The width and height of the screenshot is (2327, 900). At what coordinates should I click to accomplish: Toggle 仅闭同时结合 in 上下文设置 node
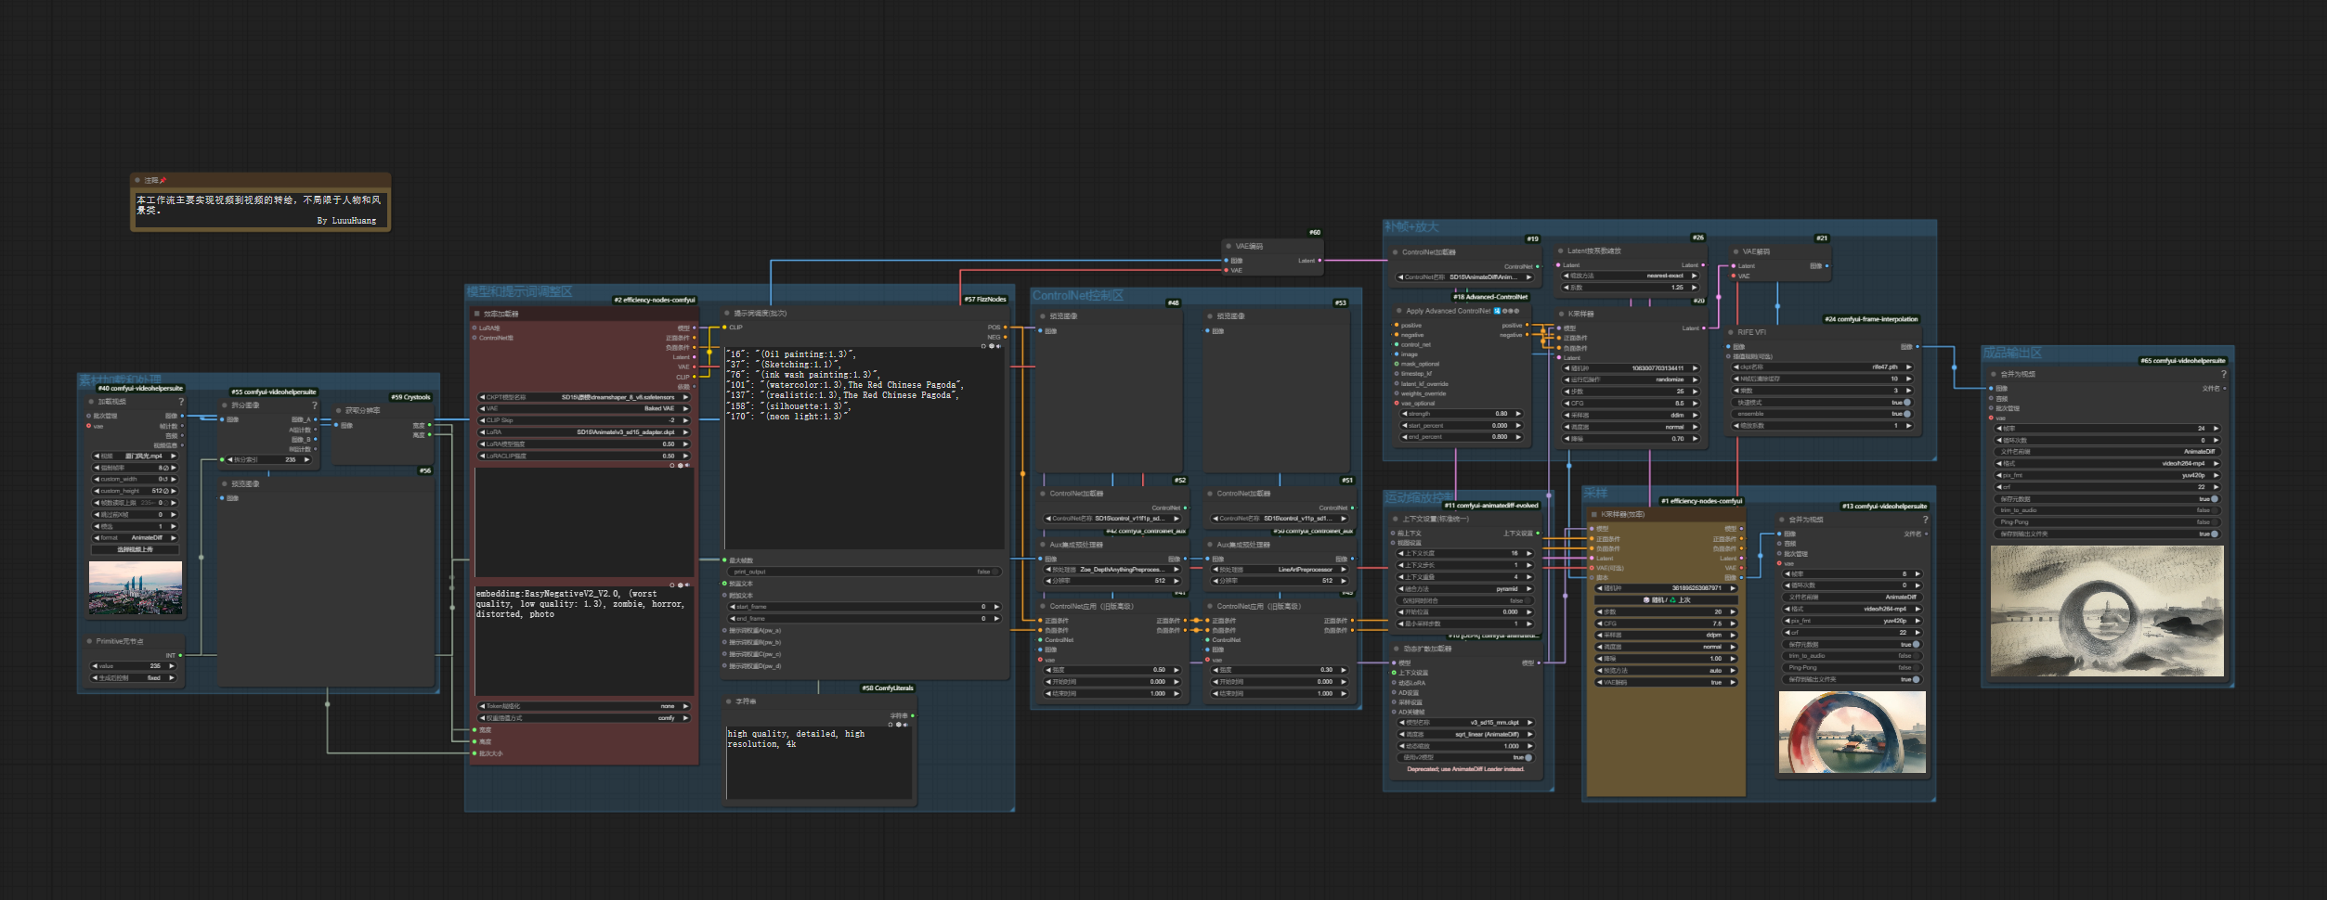[1465, 600]
